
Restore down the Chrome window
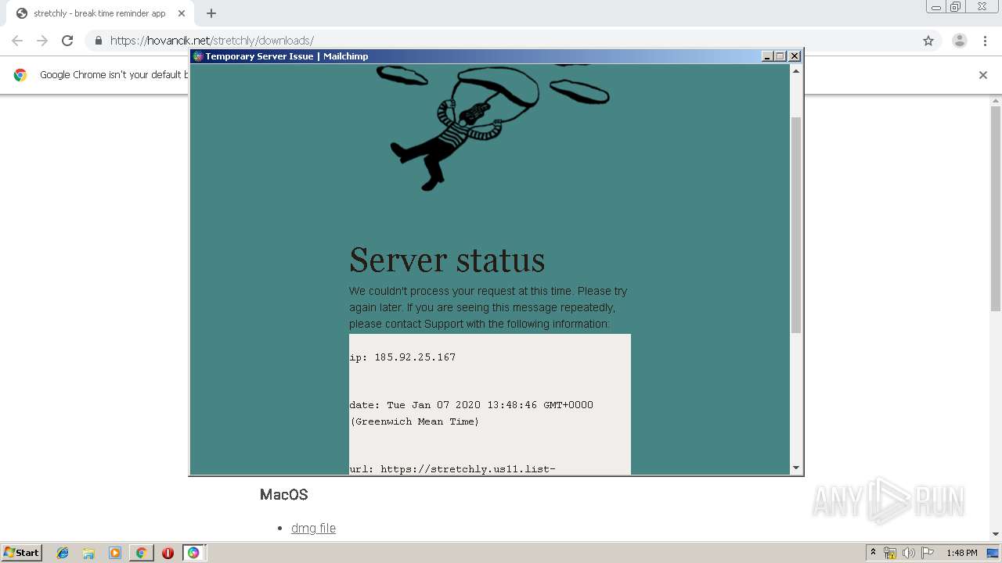coord(956,7)
